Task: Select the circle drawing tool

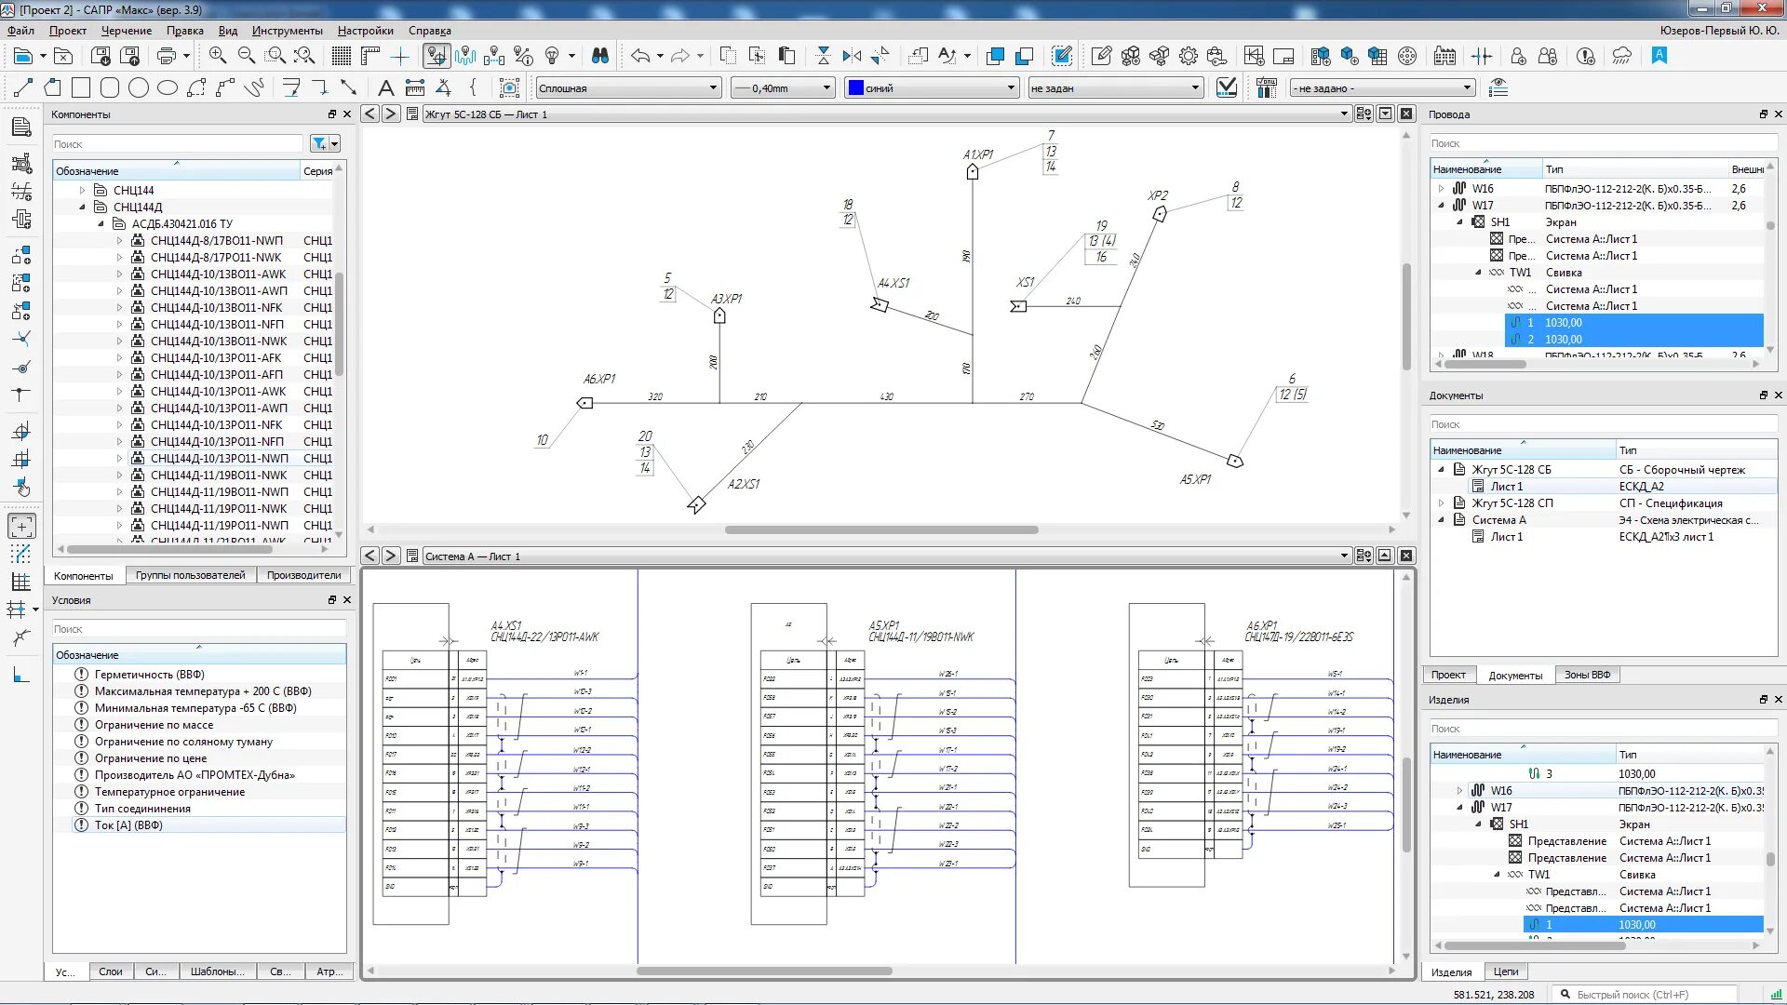Action: tap(139, 88)
